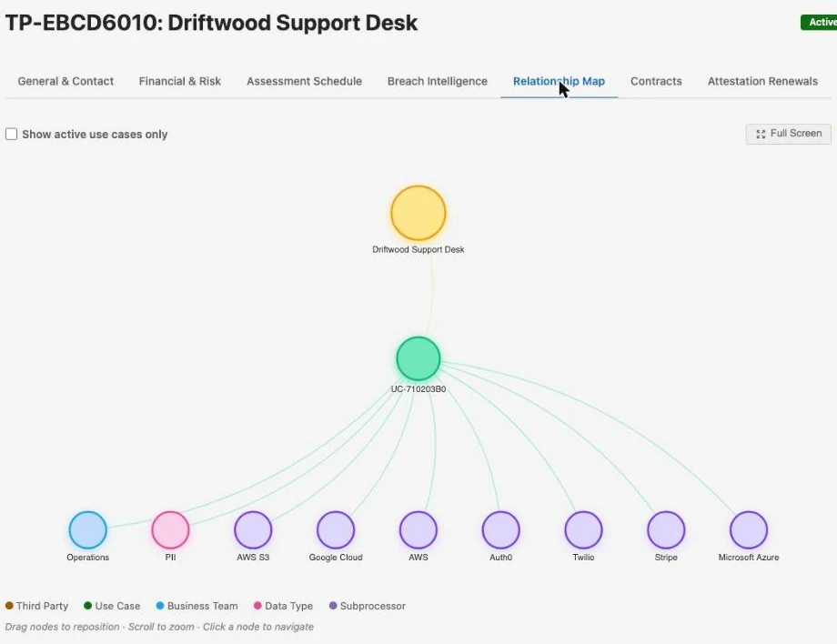
Task: Click the AWS subprocessor node circle
Action: pyautogui.click(x=418, y=529)
